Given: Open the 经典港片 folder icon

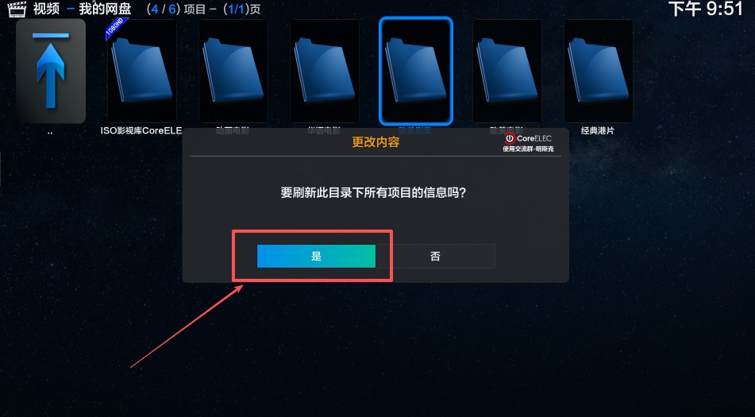Looking at the screenshot, I should pyautogui.click(x=599, y=71).
